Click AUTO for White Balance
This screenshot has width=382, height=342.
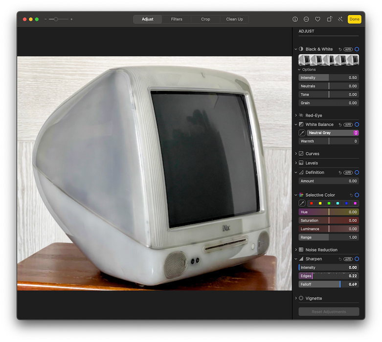(x=348, y=125)
